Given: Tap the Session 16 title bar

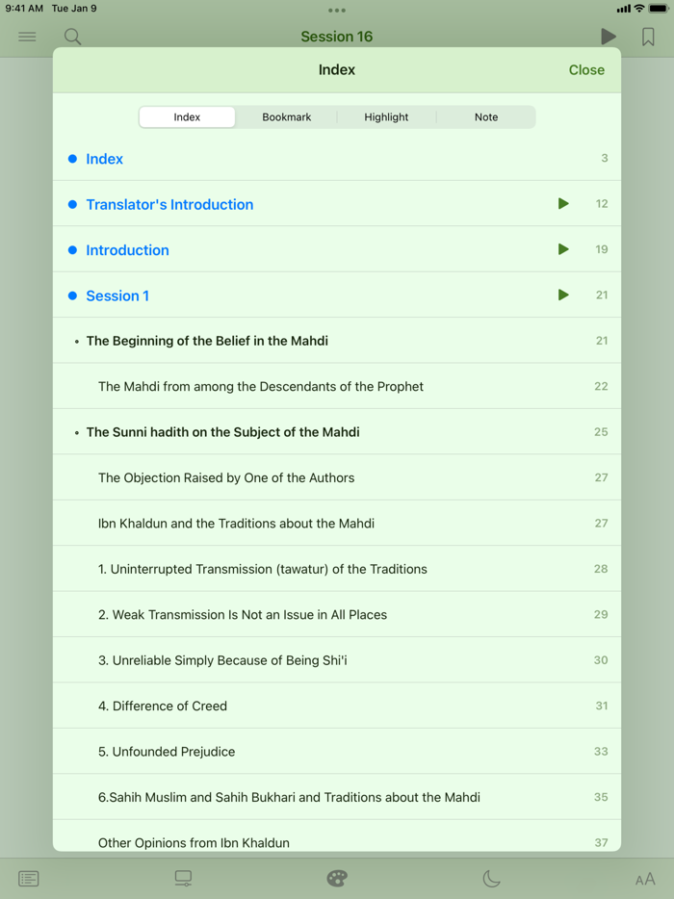Looking at the screenshot, I should (x=336, y=36).
